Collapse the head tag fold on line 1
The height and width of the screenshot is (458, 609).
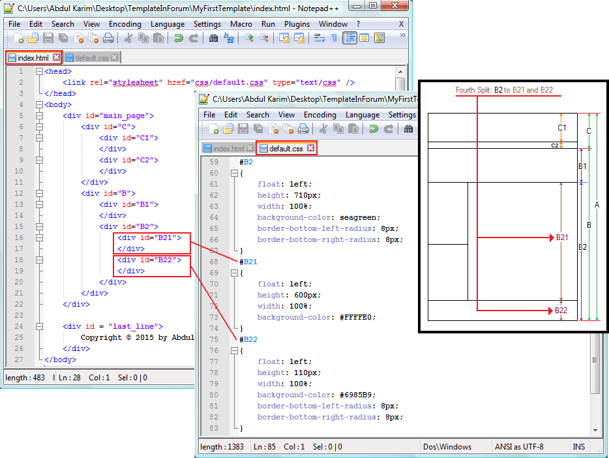pyautogui.click(x=40, y=71)
